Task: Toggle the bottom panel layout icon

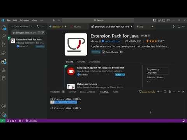Action: click(x=159, y=20)
